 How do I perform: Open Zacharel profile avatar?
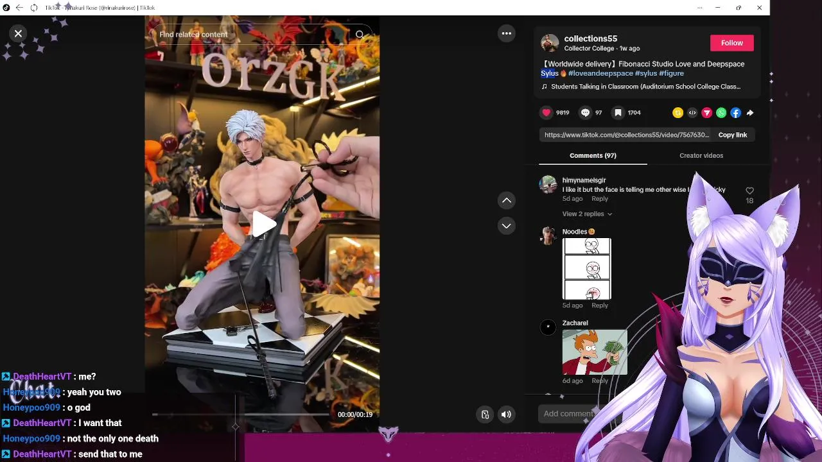[548, 328]
